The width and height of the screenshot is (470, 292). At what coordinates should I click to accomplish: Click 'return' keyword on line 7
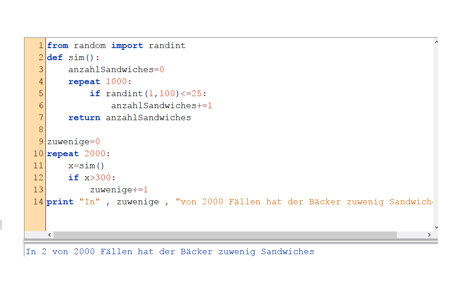84,118
